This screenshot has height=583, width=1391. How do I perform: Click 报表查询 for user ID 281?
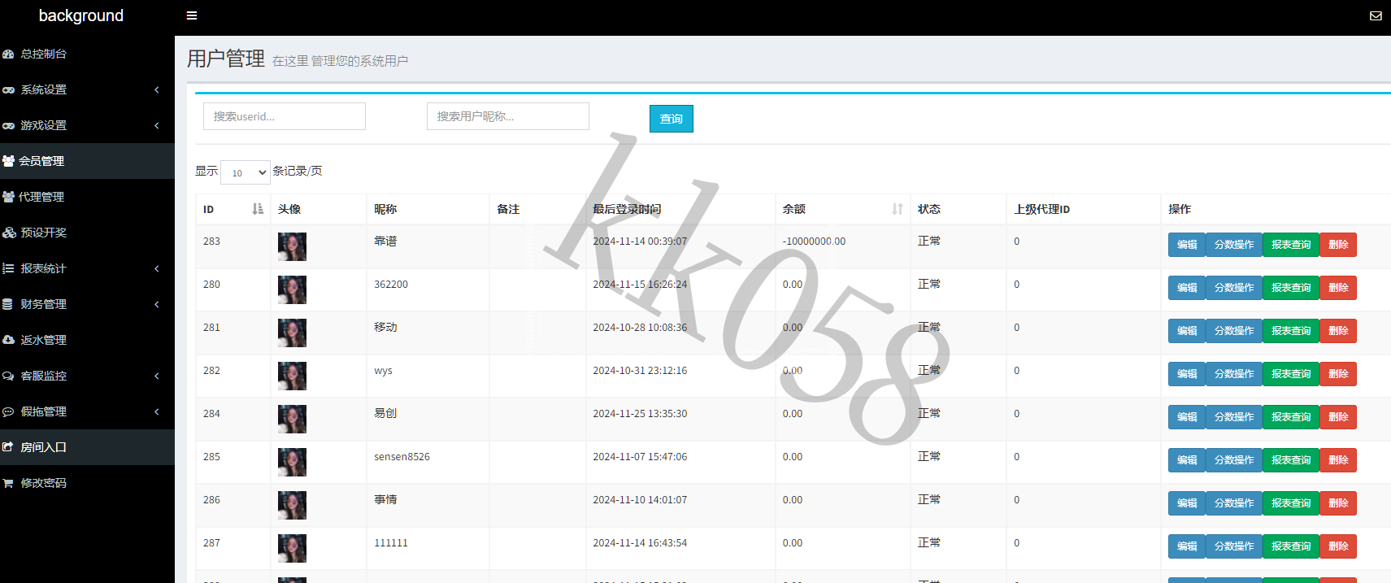tap(1291, 331)
